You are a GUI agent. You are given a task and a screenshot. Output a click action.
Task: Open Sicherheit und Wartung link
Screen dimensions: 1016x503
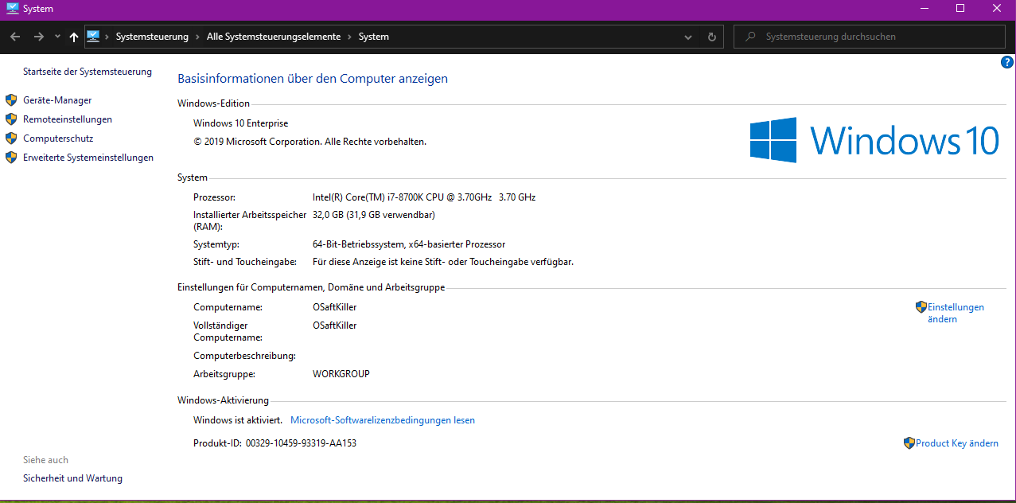(72, 478)
